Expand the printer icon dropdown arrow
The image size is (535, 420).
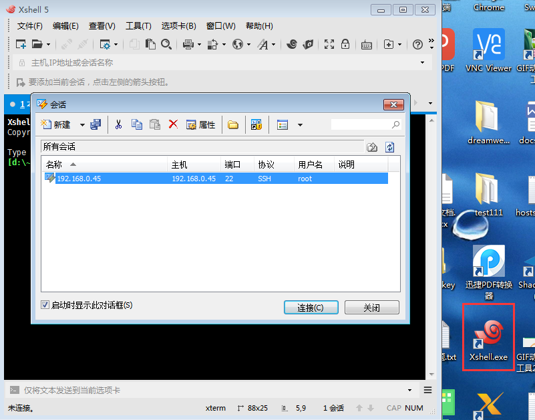[x=199, y=44]
